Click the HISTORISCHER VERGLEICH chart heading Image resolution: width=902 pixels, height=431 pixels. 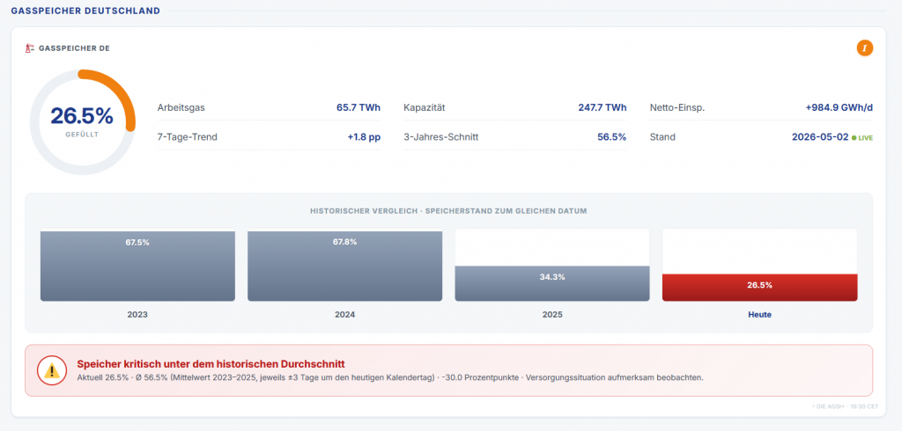[448, 211]
